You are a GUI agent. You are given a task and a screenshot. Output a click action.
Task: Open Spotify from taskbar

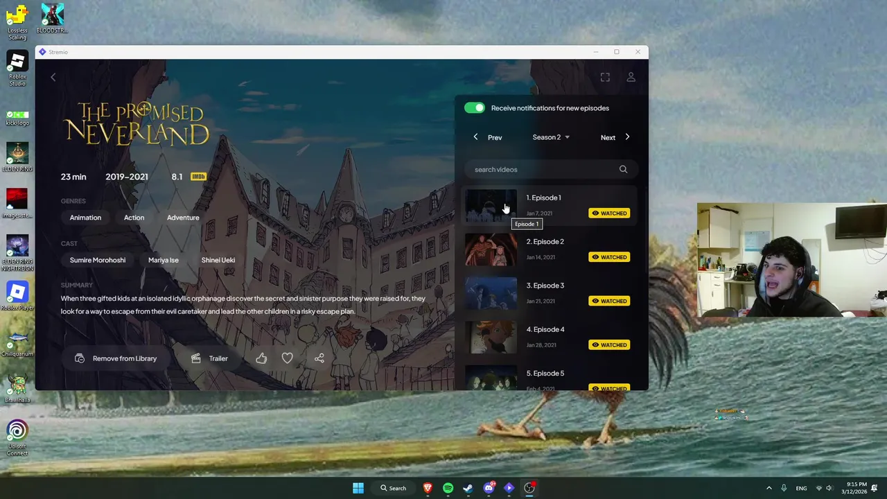(x=448, y=488)
